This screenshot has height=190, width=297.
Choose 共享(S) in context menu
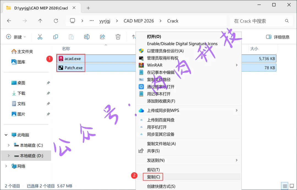[153, 151]
